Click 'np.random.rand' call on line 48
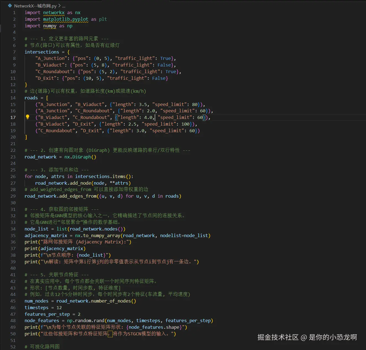This screenshot has width=366, height=350. pyautogui.click(x=86, y=321)
